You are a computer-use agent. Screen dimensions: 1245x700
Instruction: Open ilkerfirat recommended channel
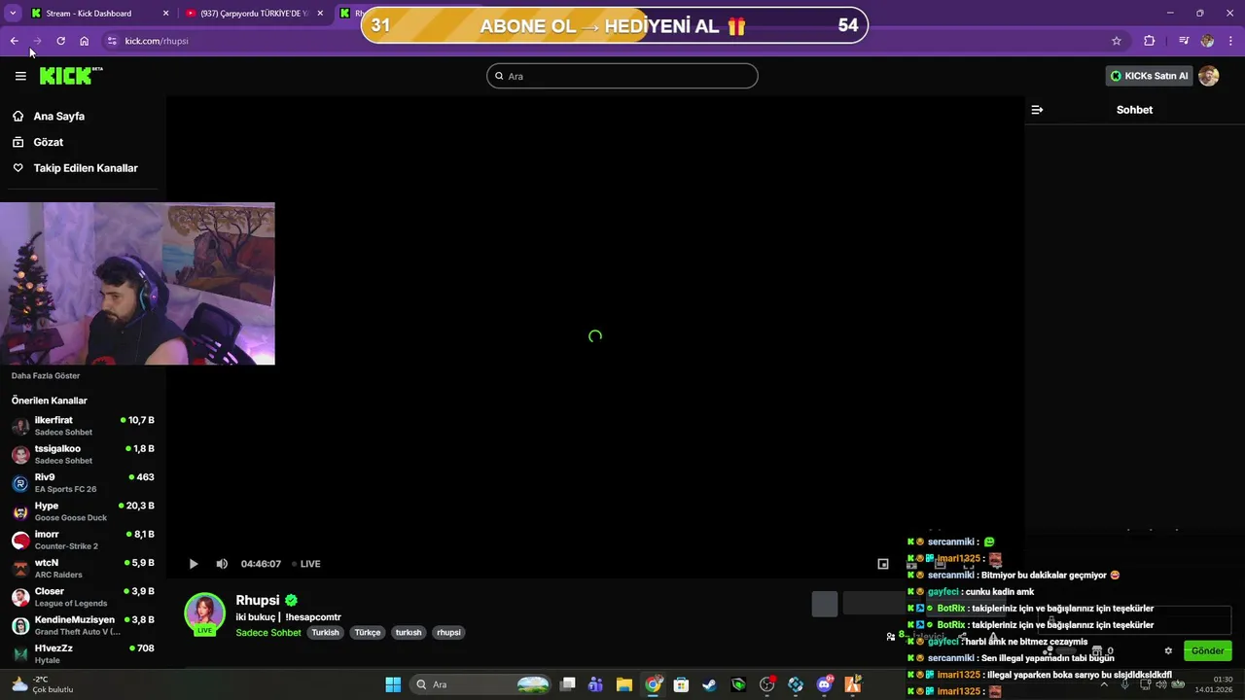tap(83, 426)
